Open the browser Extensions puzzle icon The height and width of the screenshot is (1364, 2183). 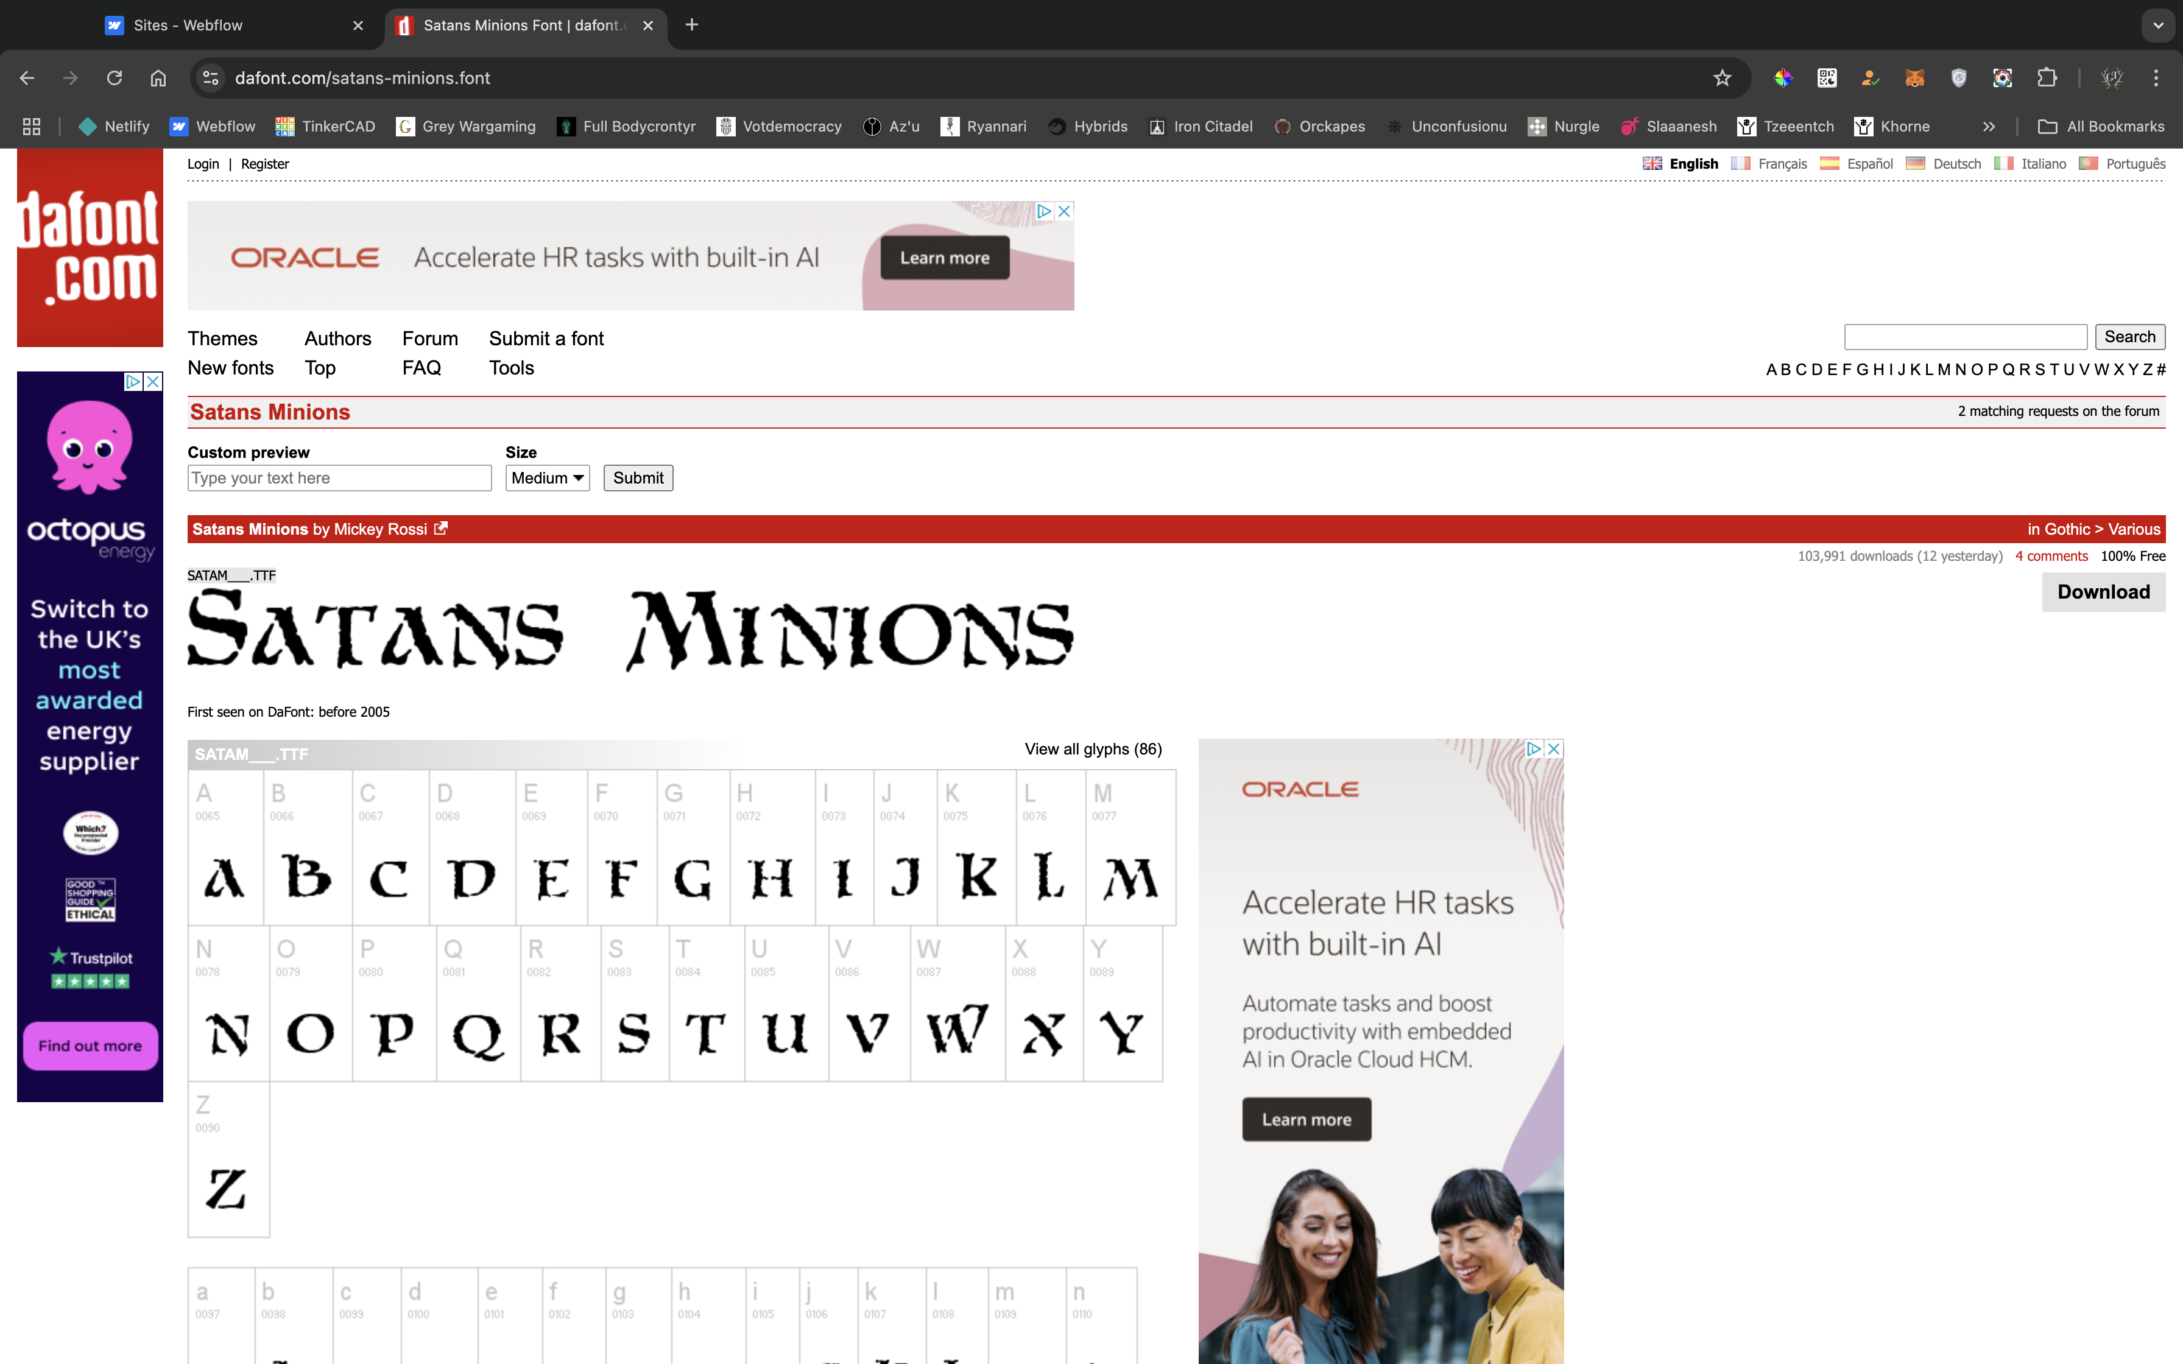(2047, 79)
